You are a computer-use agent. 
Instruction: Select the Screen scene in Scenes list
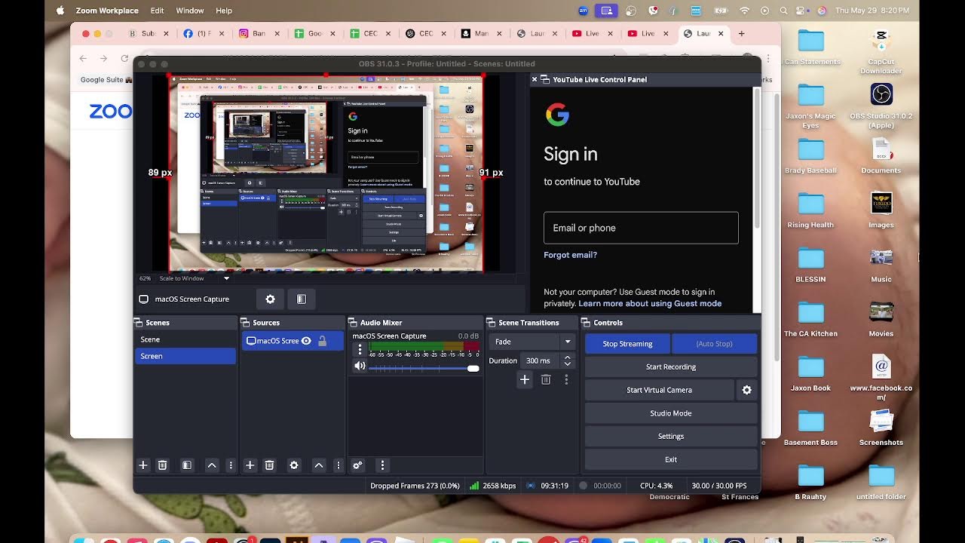185,356
